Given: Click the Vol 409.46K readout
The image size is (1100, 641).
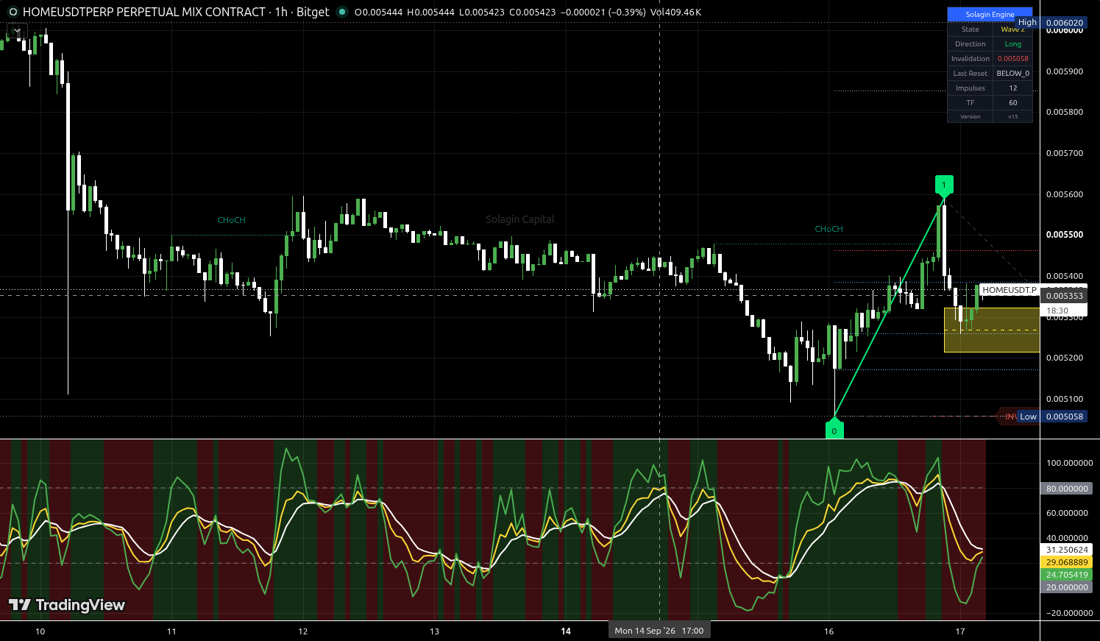Looking at the screenshot, I should [675, 12].
